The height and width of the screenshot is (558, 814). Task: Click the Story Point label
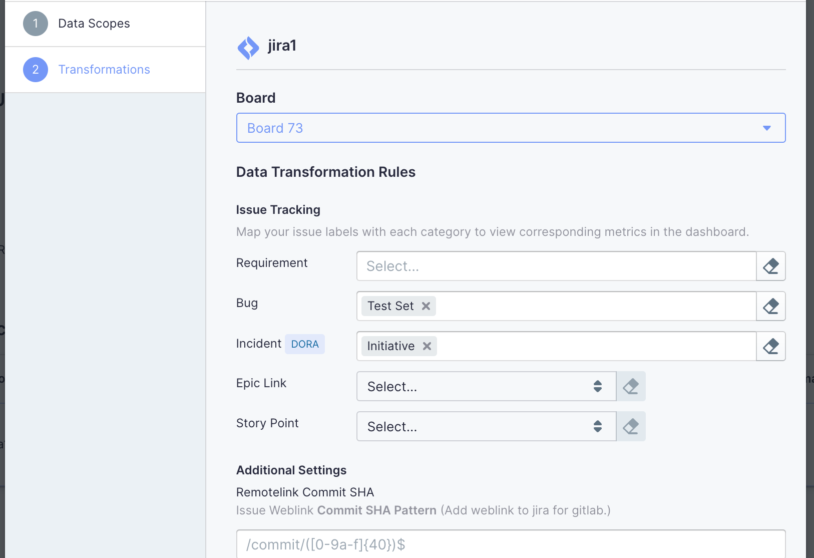pos(267,423)
